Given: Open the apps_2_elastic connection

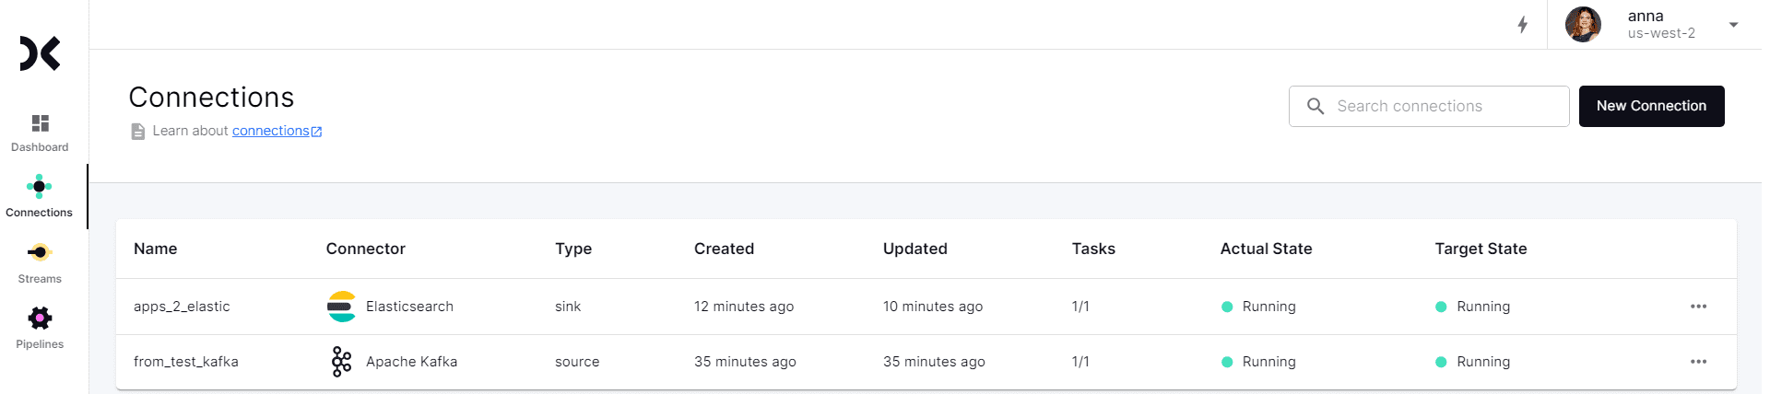Looking at the screenshot, I should click(x=182, y=307).
